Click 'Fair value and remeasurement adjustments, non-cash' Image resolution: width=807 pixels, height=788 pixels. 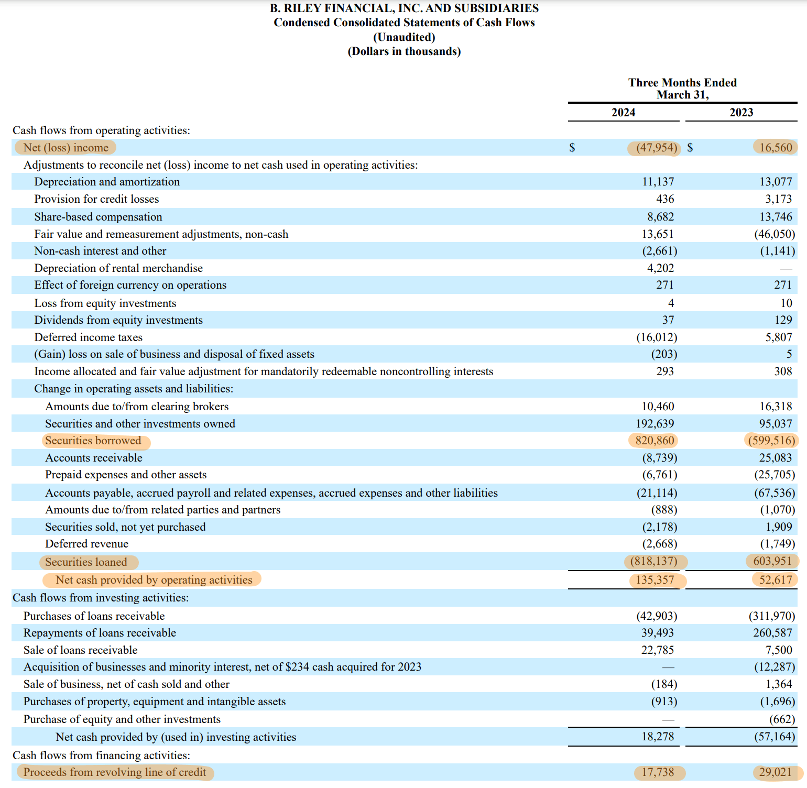pyautogui.click(x=161, y=234)
